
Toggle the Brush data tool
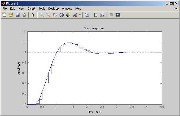[75, 15]
